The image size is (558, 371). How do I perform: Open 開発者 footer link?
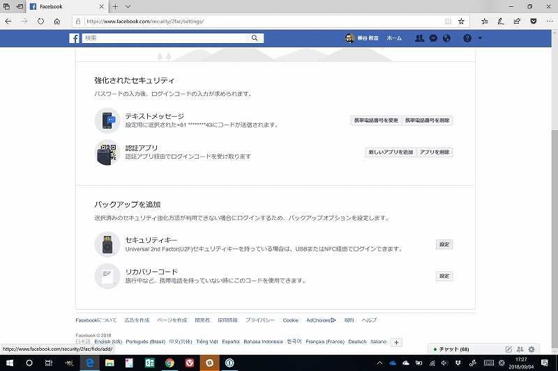(x=202, y=320)
